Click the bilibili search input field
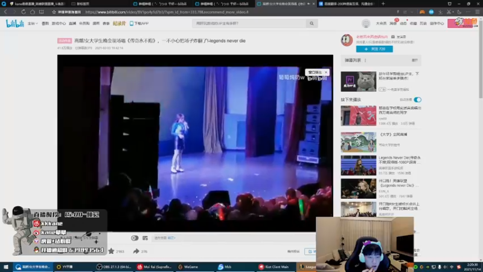 (249, 24)
